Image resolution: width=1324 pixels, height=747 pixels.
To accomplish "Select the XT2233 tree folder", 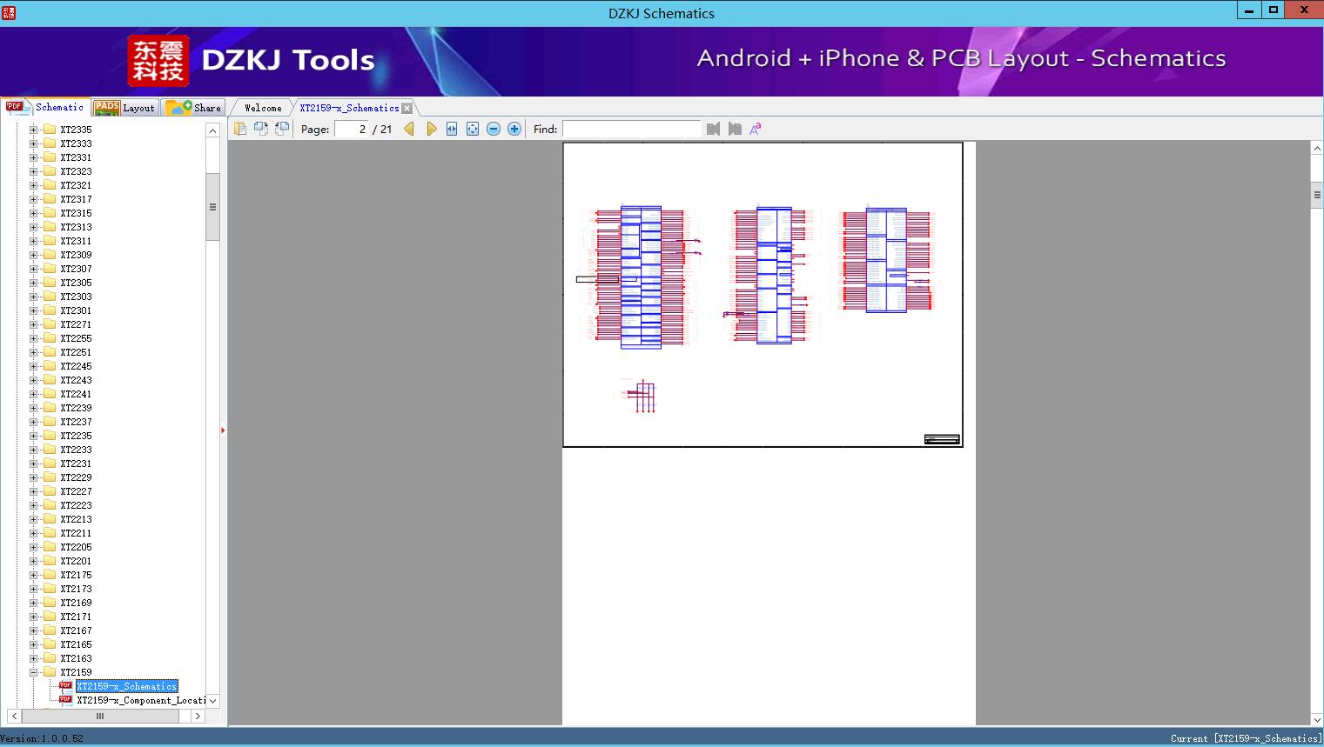I will (76, 450).
